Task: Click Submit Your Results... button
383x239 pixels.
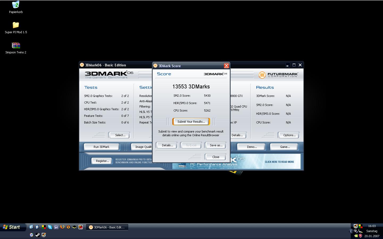Action: pos(191,122)
